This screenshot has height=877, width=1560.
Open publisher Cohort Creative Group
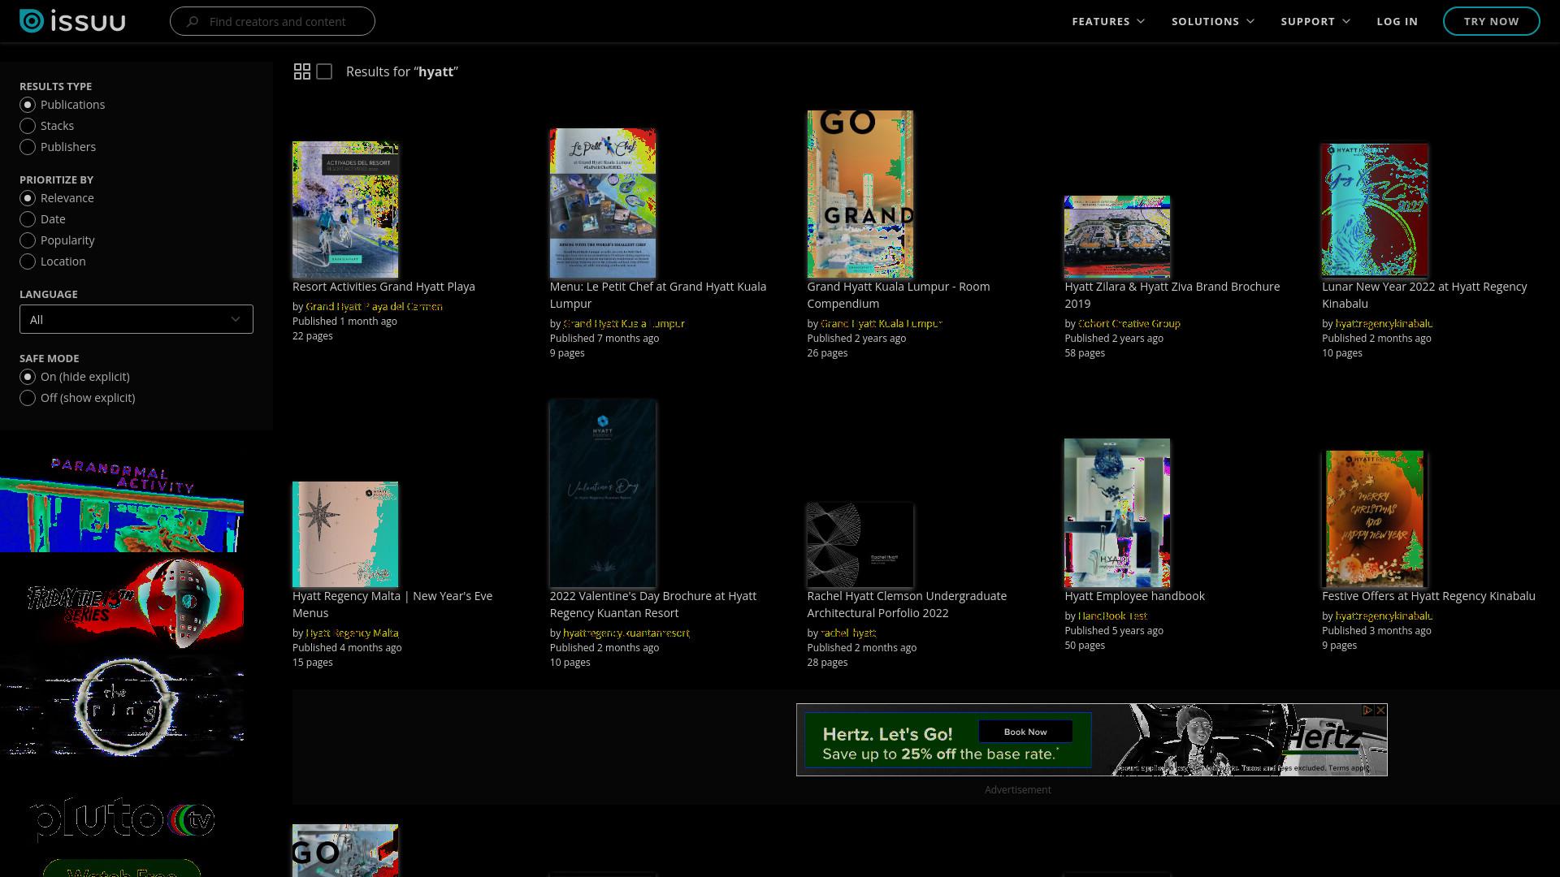[x=1129, y=324]
